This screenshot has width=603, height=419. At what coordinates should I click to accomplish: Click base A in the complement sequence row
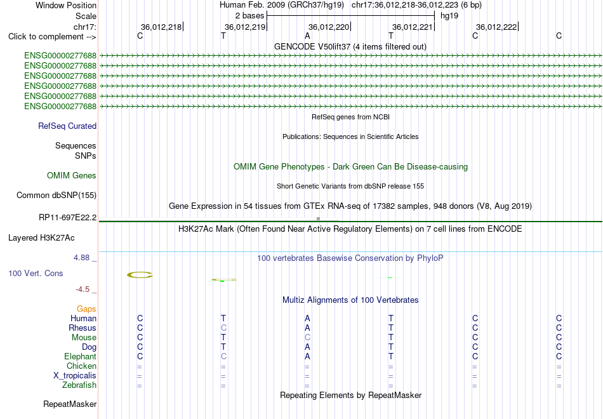[x=307, y=36]
